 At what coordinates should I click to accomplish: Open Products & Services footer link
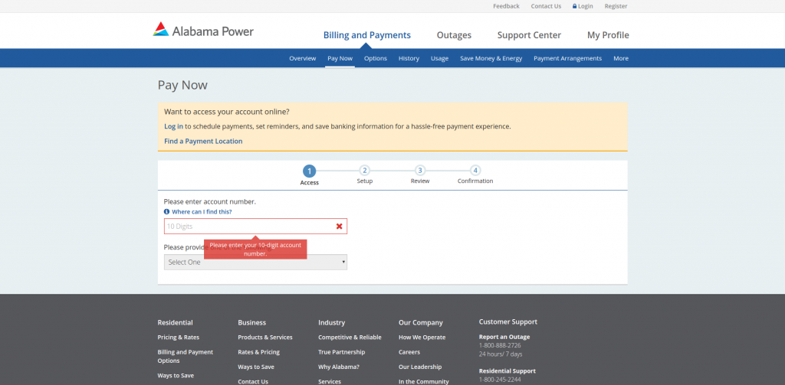[265, 338]
